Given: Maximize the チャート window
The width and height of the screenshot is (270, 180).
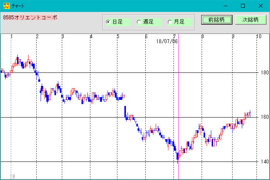Looking at the screenshot, I should [243, 6].
